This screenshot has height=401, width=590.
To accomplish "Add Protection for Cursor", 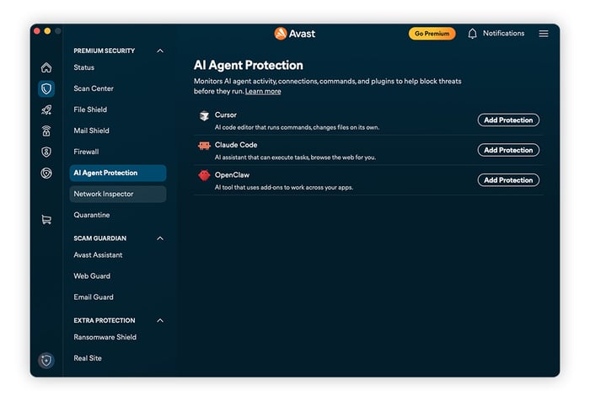I will tap(508, 120).
